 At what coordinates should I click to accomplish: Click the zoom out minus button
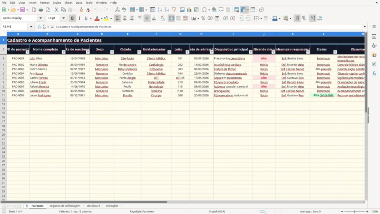[342, 211]
